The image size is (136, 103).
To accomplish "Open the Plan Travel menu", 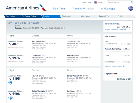I will coord(59,8).
